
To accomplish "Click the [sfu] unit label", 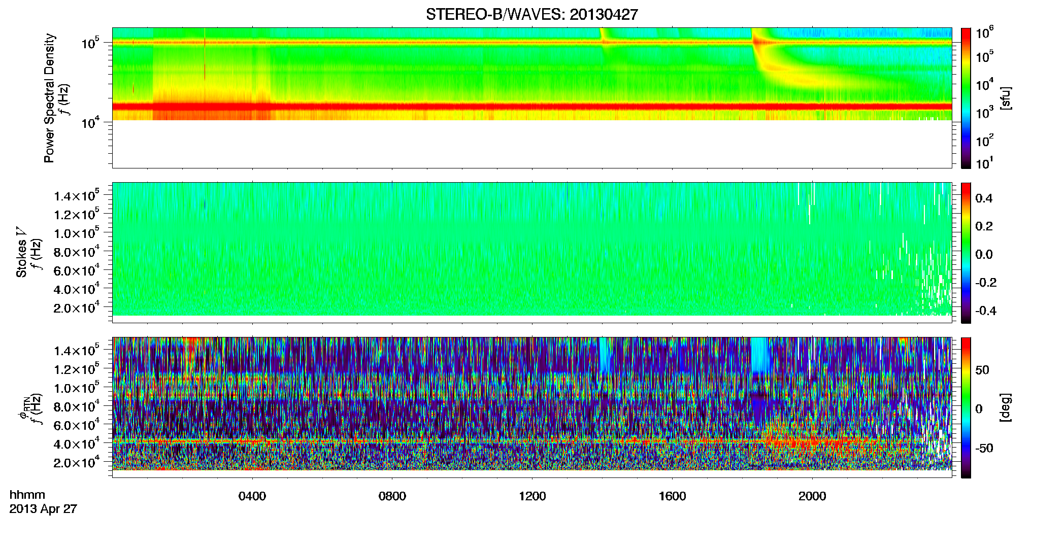I will click(1005, 98).
